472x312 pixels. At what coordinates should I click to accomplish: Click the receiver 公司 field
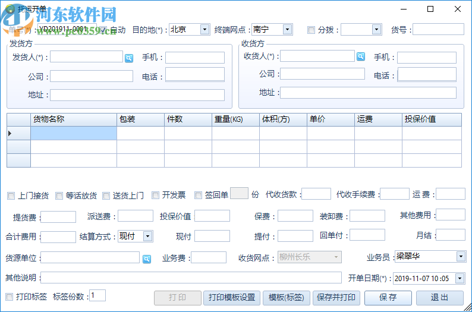pyautogui.click(x=322, y=74)
